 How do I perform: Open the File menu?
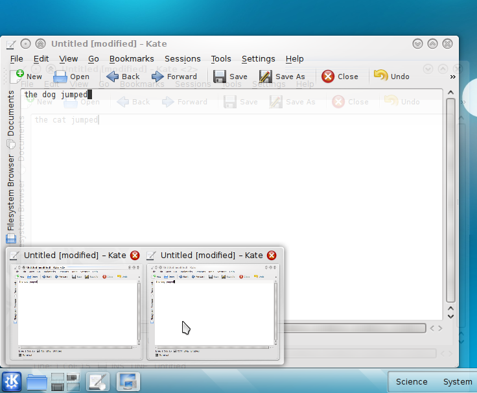tap(16, 59)
